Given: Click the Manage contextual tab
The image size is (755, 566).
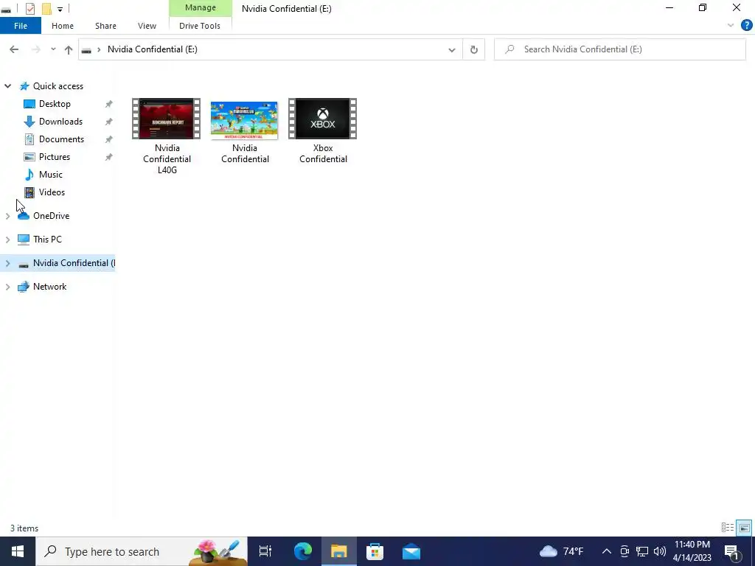Looking at the screenshot, I should coord(201,7).
